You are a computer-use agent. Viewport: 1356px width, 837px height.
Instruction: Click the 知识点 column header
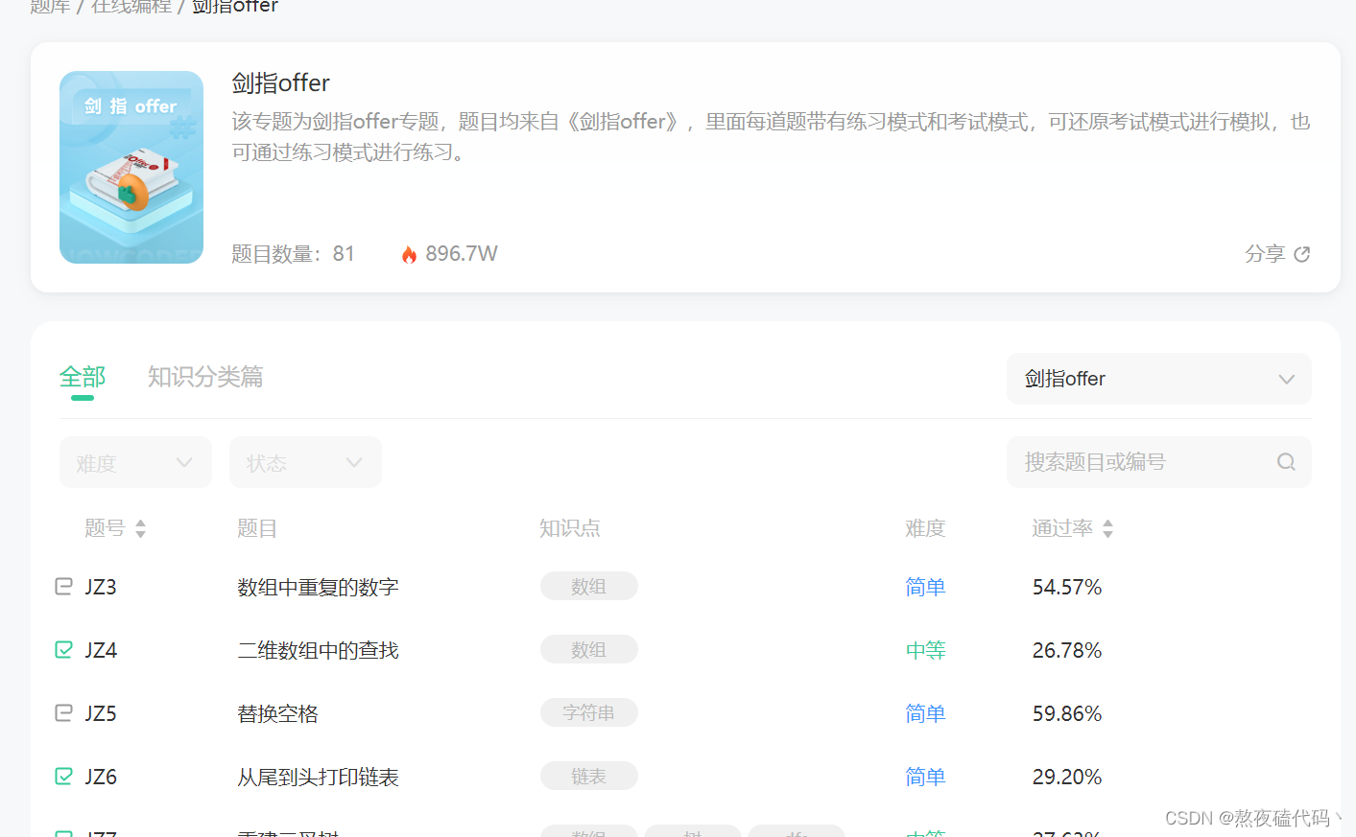[570, 528]
